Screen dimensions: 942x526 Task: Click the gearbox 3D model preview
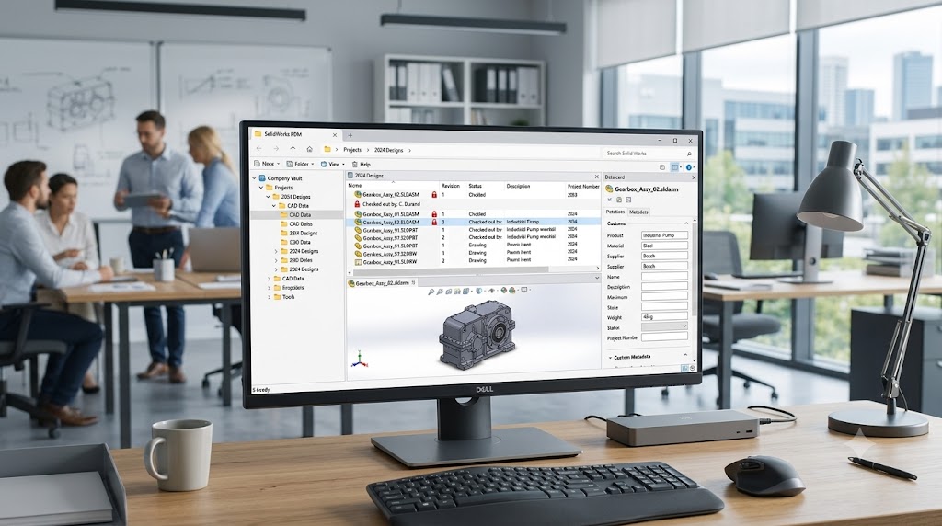(x=477, y=335)
